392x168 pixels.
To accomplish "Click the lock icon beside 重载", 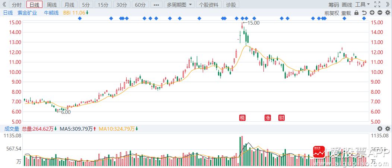I will [x=357, y=13].
